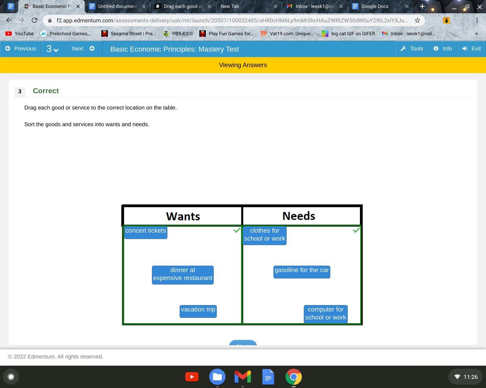Click the yellow download extension icon
The height and width of the screenshot is (388, 486).
click(x=447, y=20)
